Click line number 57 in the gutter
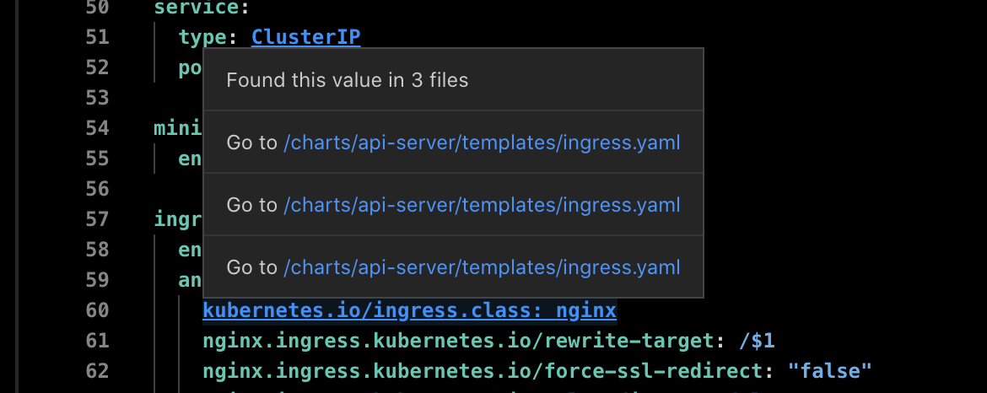The image size is (987, 393). click(x=97, y=219)
